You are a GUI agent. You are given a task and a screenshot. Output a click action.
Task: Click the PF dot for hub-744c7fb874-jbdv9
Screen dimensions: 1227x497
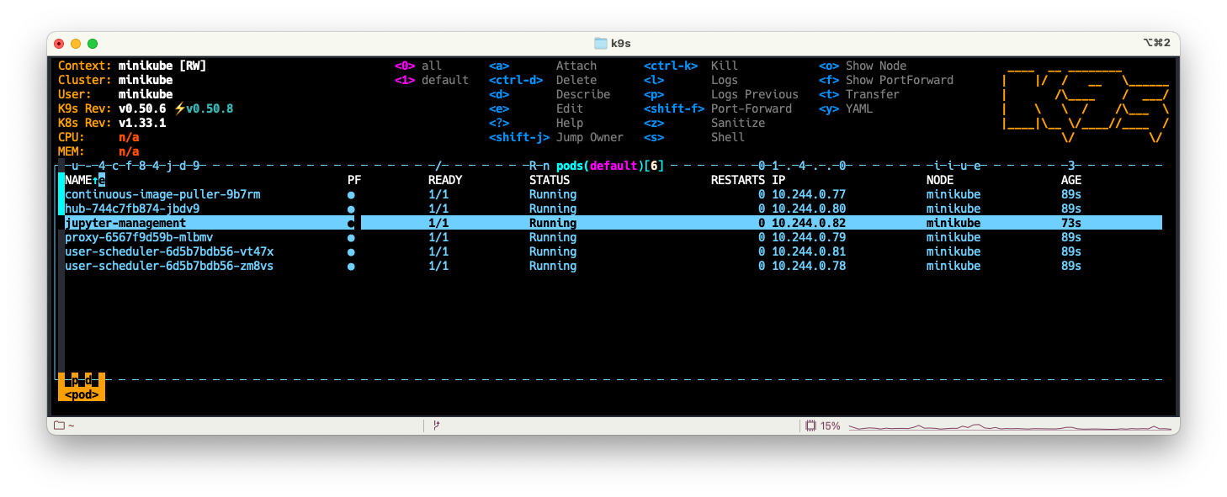coord(351,209)
